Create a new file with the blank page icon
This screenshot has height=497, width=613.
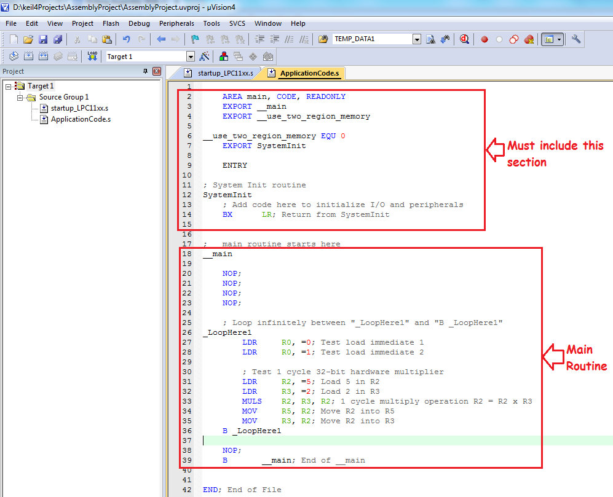click(14, 39)
